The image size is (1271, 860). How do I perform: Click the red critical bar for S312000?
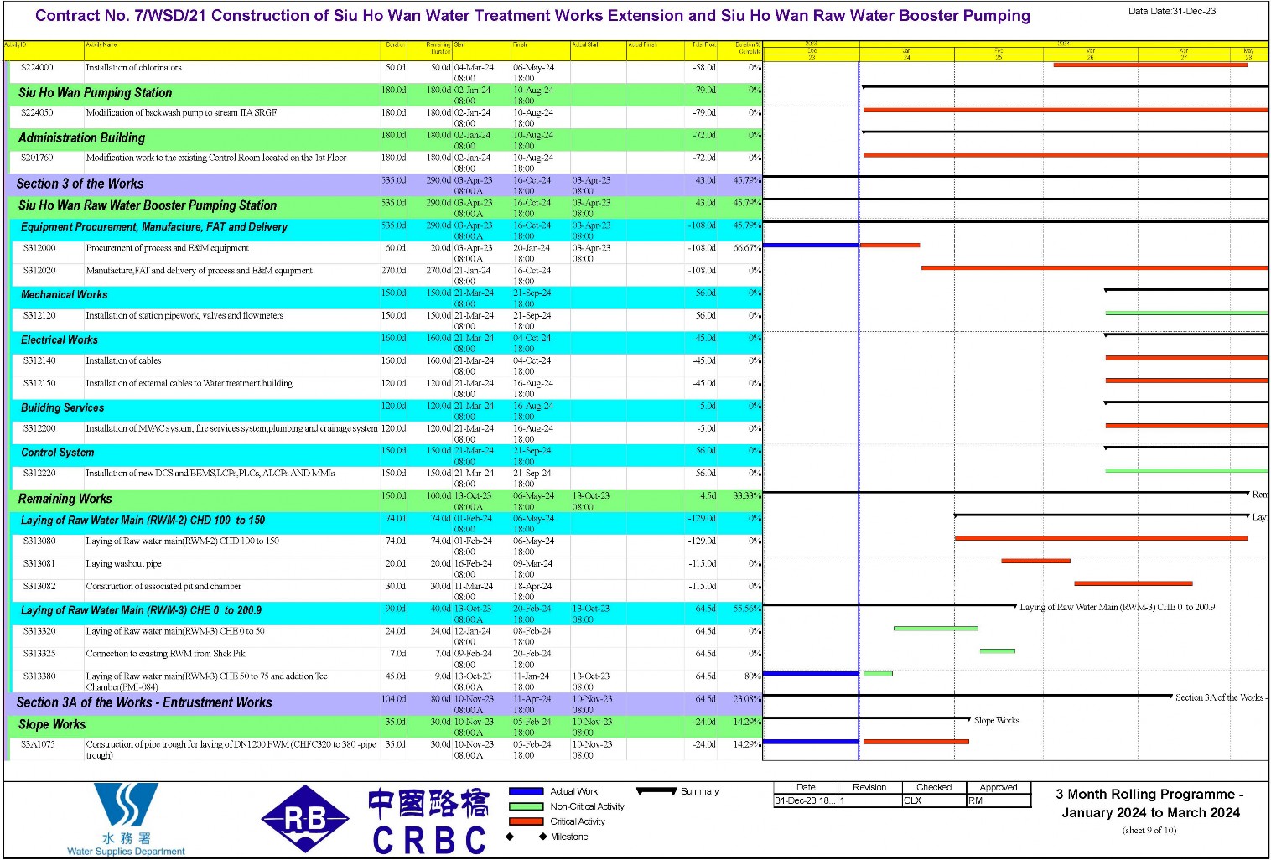[x=890, y=246]
